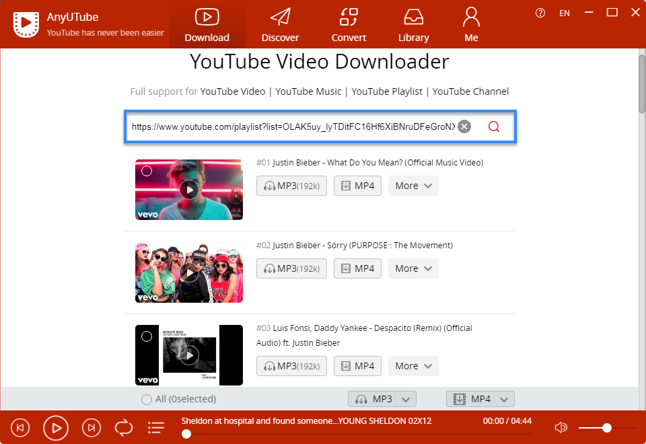Open the playlist queue icon
Viewport: 646px width, 444px height.
[x=156, y=428]
